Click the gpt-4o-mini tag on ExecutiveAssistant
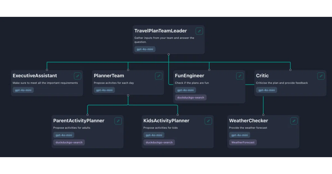Screen dimensions: 332x174 tap(23, 90)
